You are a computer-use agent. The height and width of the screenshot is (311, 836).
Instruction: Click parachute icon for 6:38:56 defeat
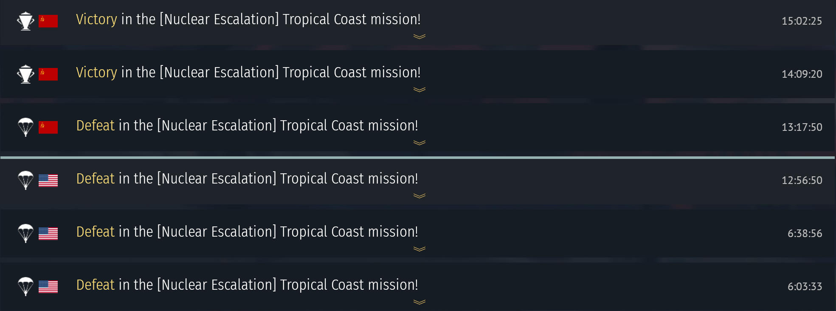tap(25, 233)
